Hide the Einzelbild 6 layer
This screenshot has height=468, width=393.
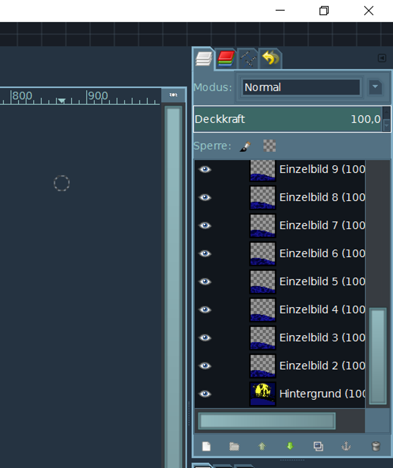coord(205,253)
